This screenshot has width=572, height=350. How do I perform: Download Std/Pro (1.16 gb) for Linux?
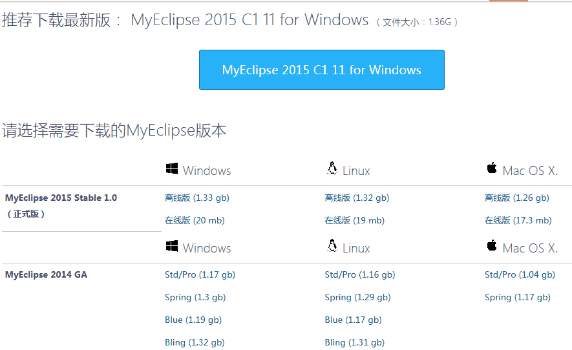tap(359, 274)
